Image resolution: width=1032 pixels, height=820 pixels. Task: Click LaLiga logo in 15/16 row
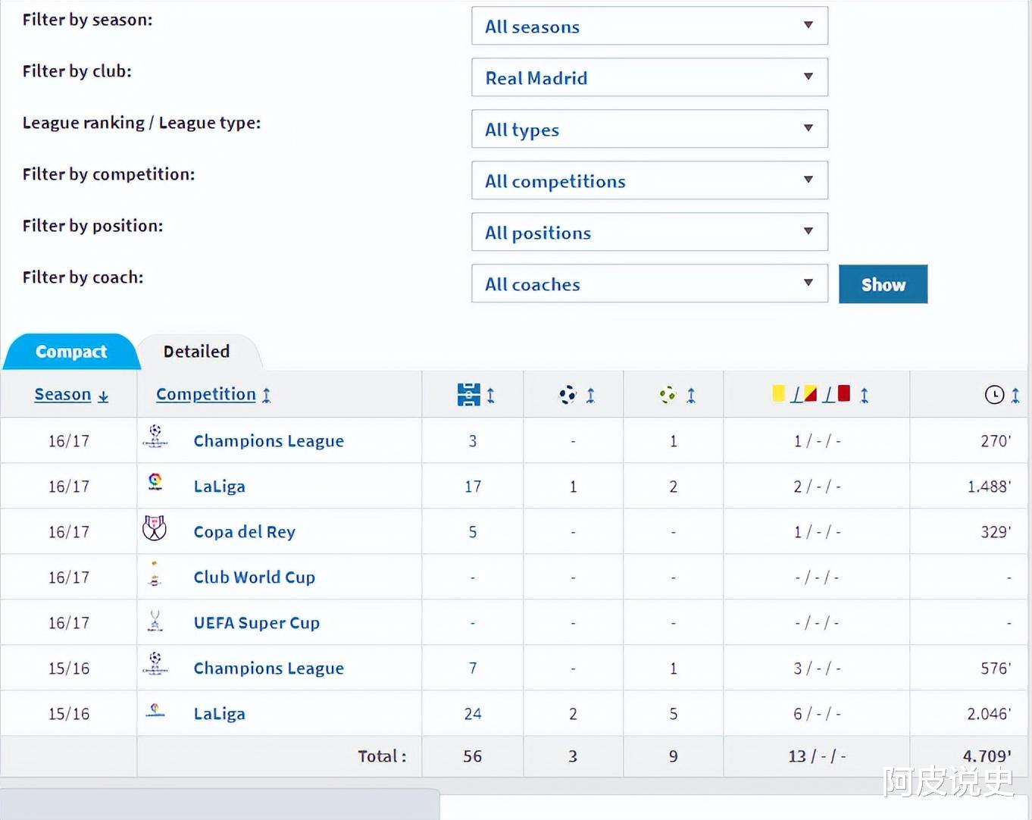pos(155,710)
